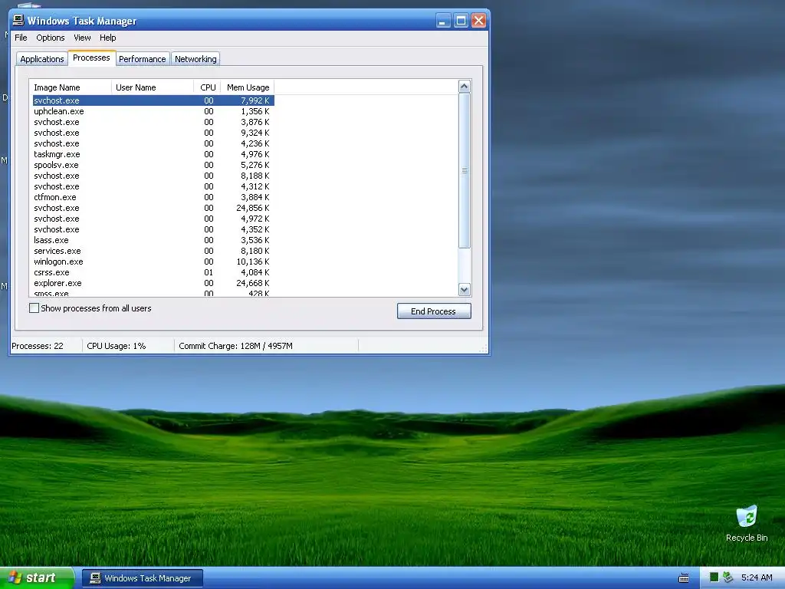Screen dimensions: 785x589
Task: Select the winlogon.exe process
Action: 153,262
